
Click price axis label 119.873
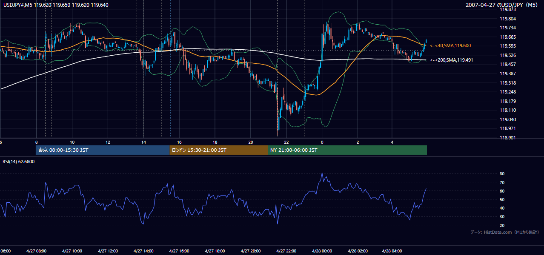pyautogui.click(x=508, y=9)
